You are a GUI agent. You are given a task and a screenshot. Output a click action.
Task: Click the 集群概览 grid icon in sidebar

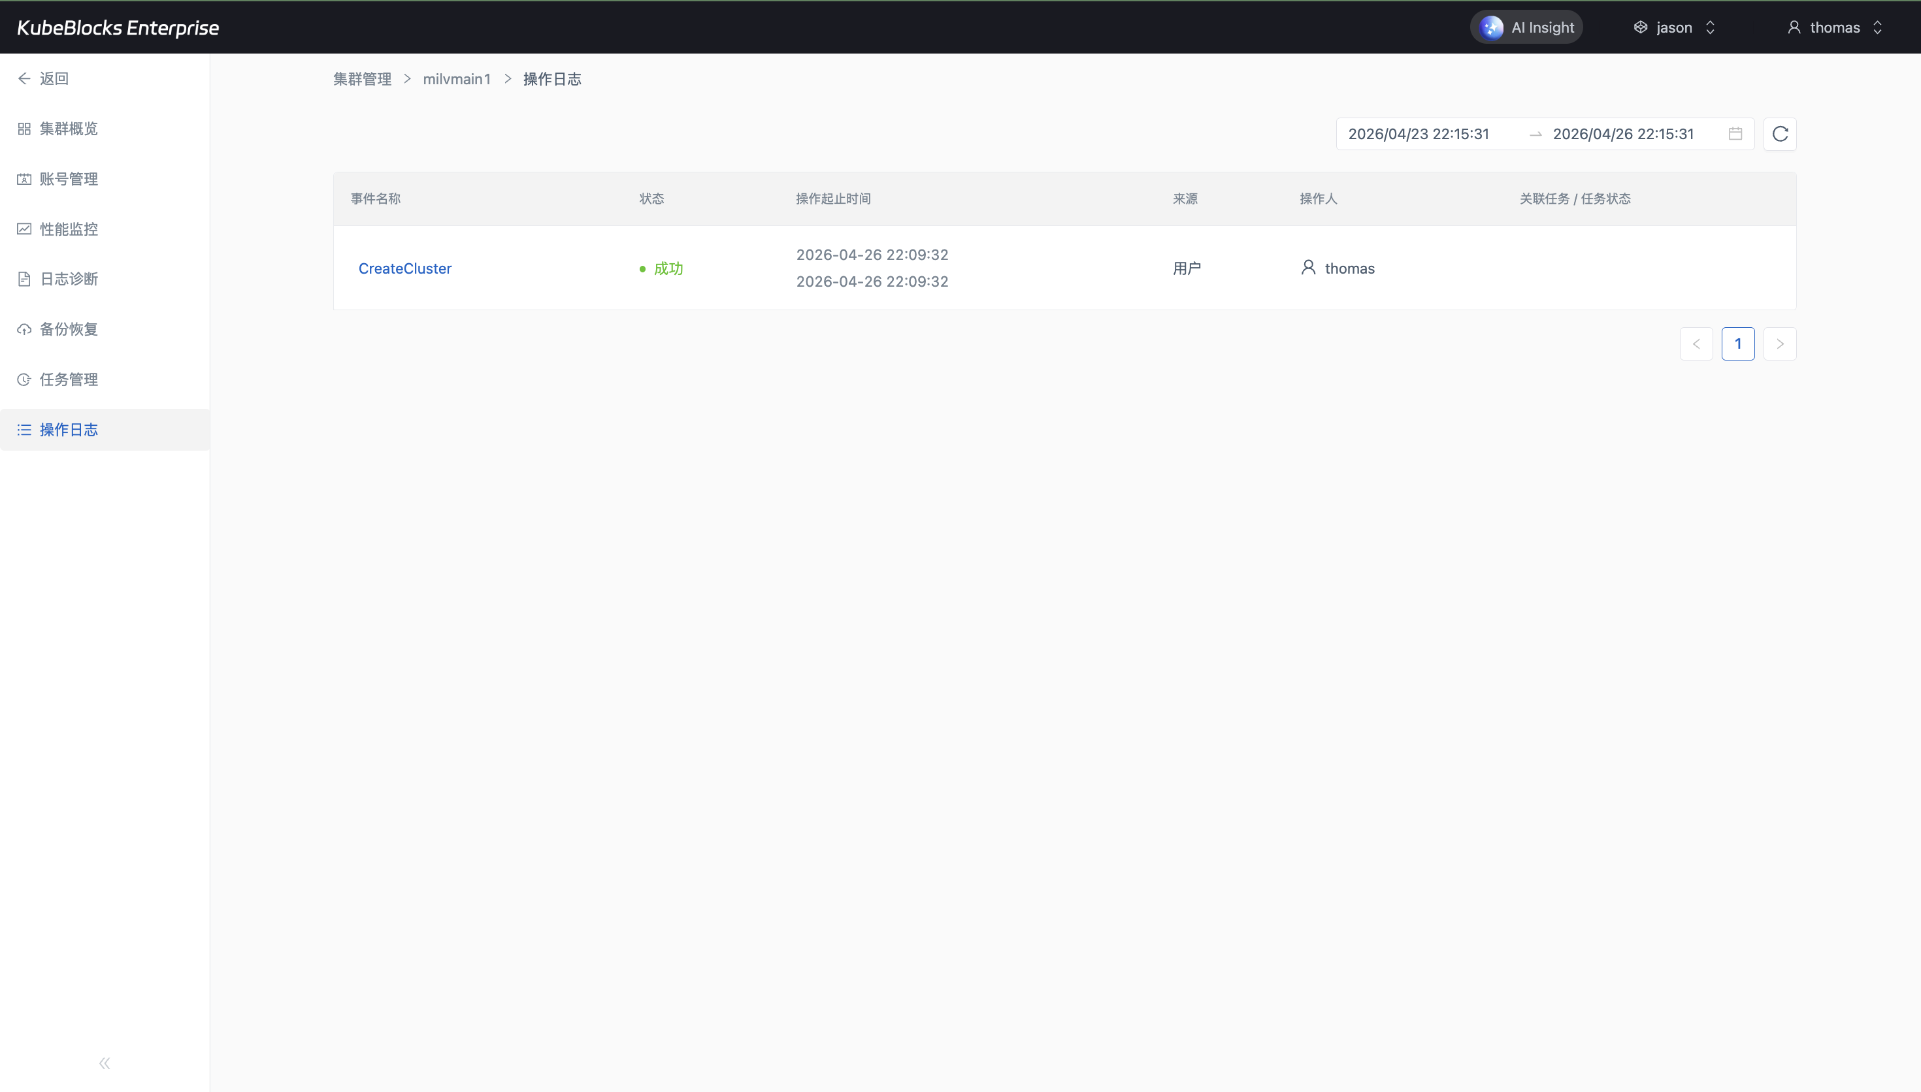tap(24, 129)
